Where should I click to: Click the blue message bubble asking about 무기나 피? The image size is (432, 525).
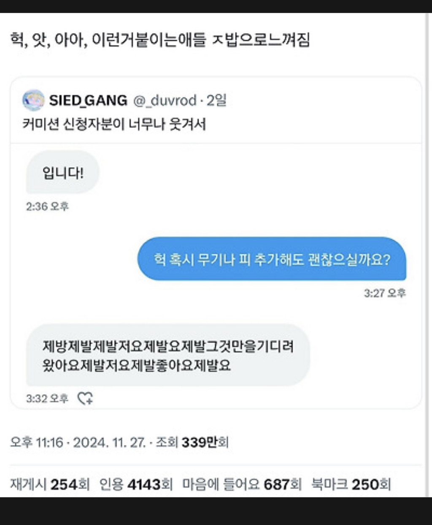272,259
